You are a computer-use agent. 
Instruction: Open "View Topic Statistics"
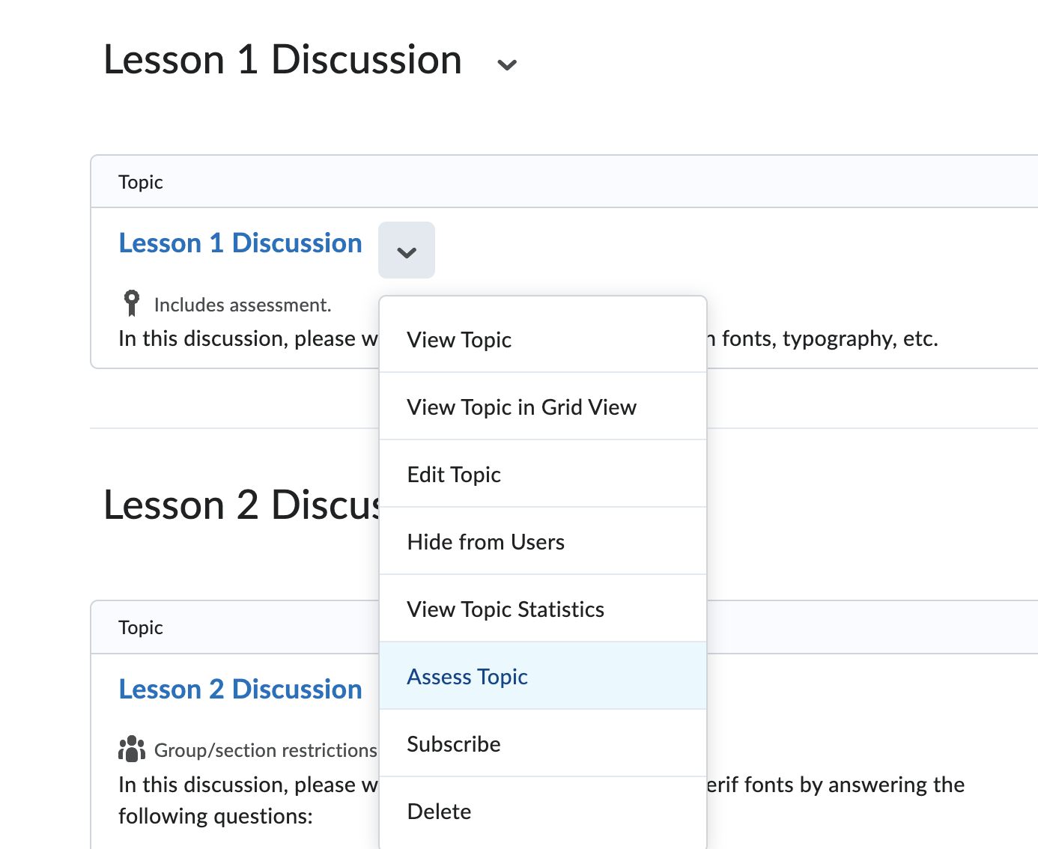[506, 609]
